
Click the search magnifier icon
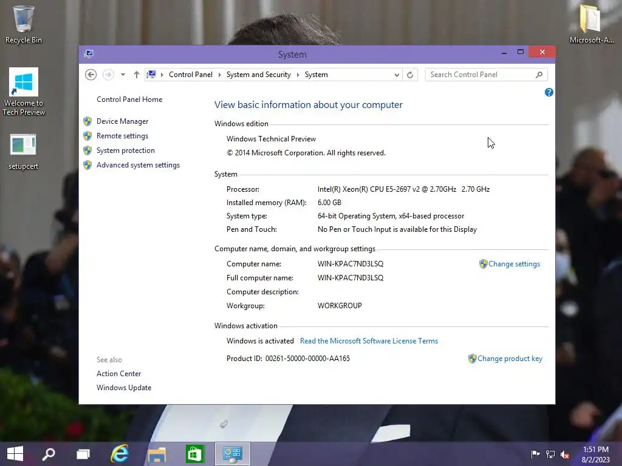[539, 75]
